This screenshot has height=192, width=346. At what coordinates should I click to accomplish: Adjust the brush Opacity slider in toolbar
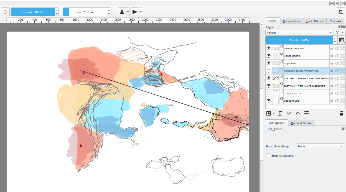[x=33, y=12]
